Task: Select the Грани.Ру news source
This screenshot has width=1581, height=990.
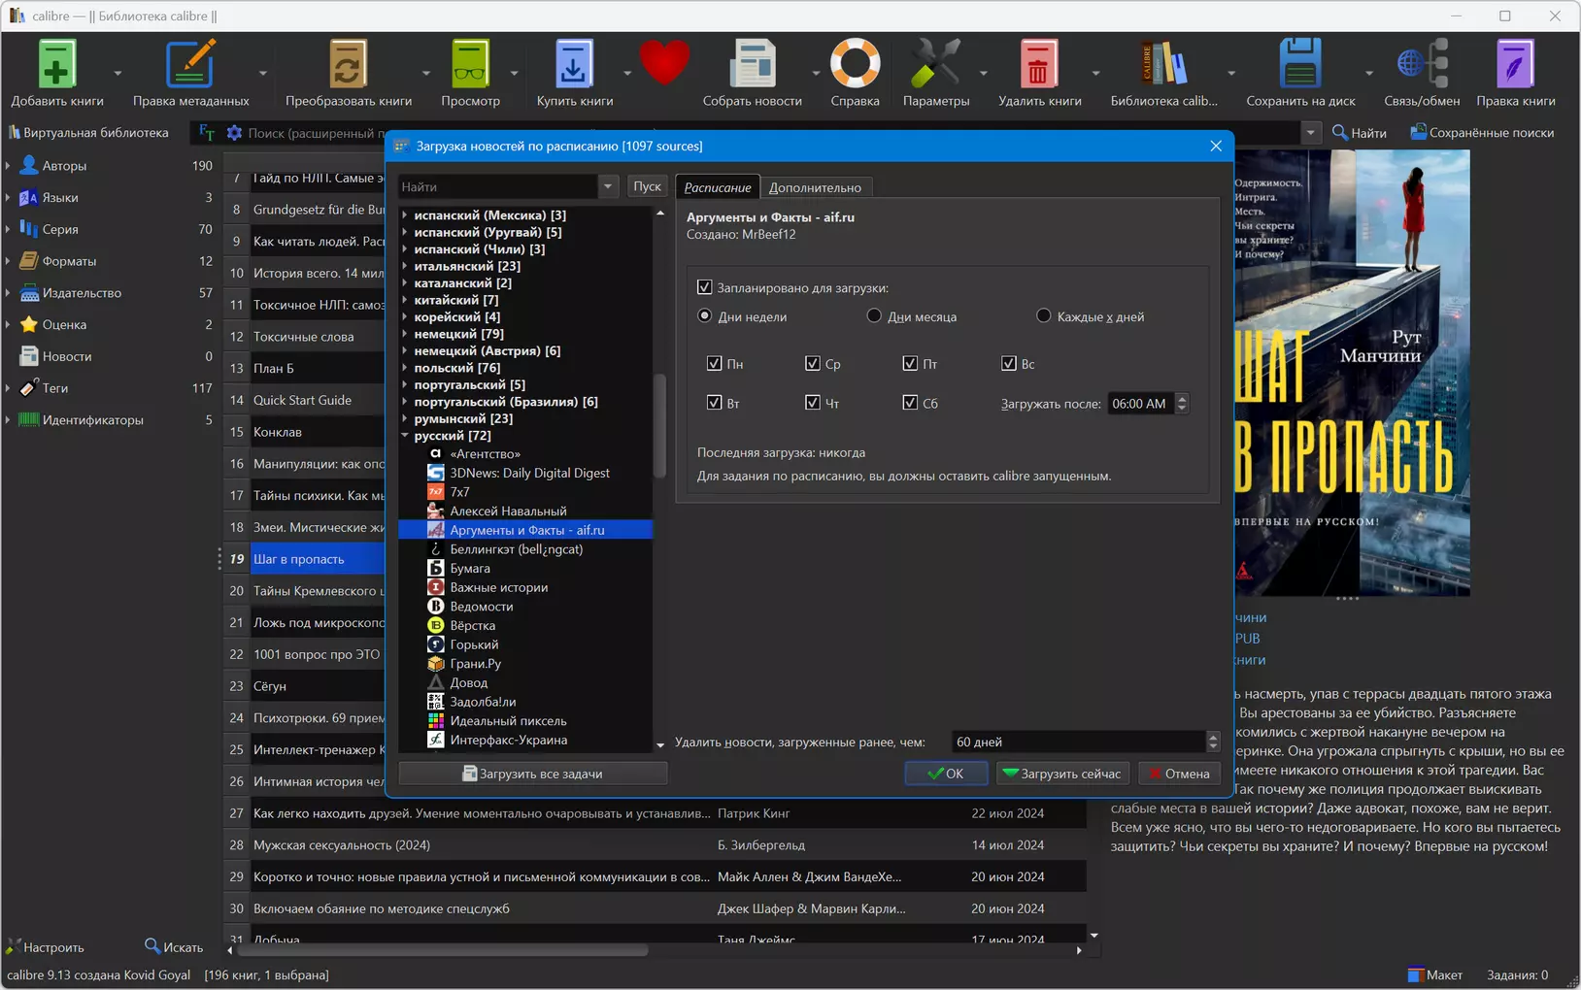Action: click(x=475, y=664)
